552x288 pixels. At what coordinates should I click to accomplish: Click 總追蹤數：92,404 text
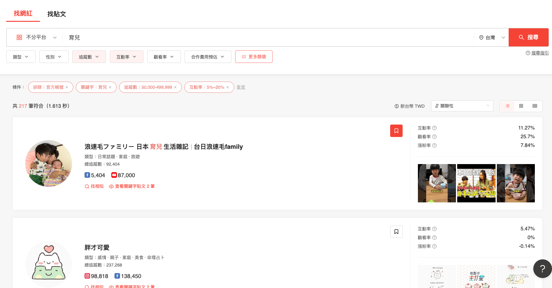click(x=102, y=164)
